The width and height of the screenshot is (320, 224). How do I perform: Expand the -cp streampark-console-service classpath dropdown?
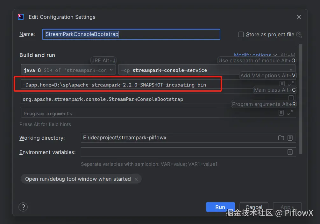coord(207,70)
